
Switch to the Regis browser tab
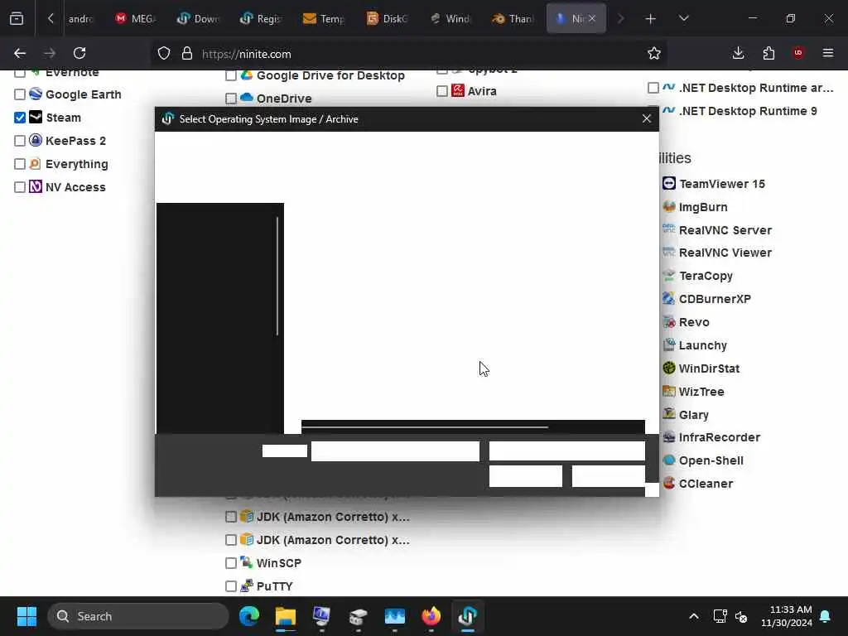(261, 18)
